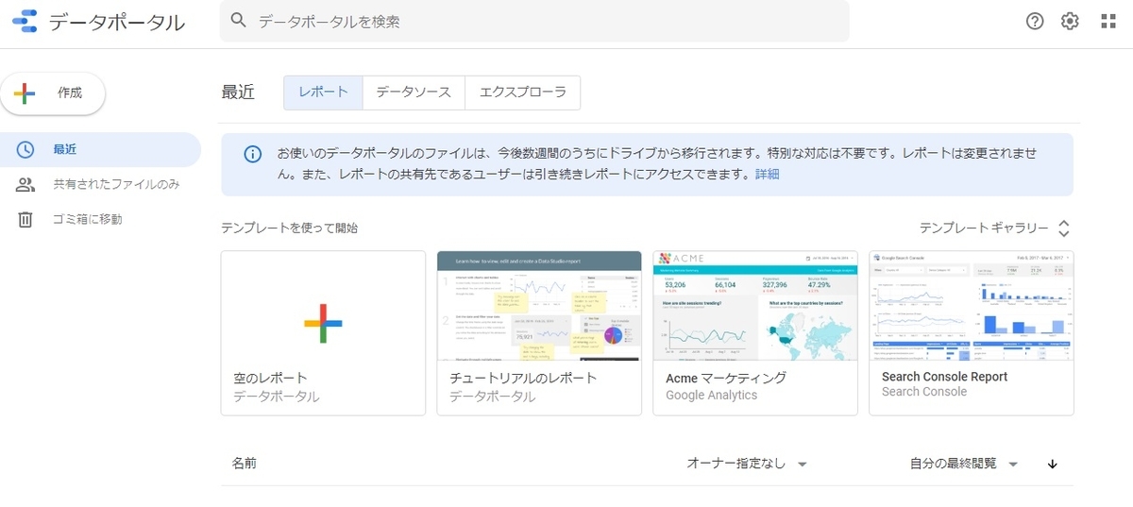Switch to the エクスプローラ tab

522,93
